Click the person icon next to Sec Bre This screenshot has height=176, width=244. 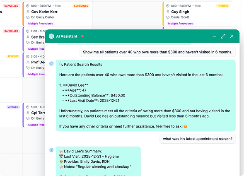(28, 37)
